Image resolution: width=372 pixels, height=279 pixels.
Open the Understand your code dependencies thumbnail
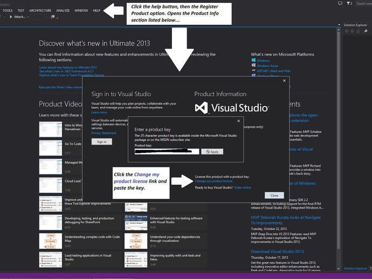[136, 241]
